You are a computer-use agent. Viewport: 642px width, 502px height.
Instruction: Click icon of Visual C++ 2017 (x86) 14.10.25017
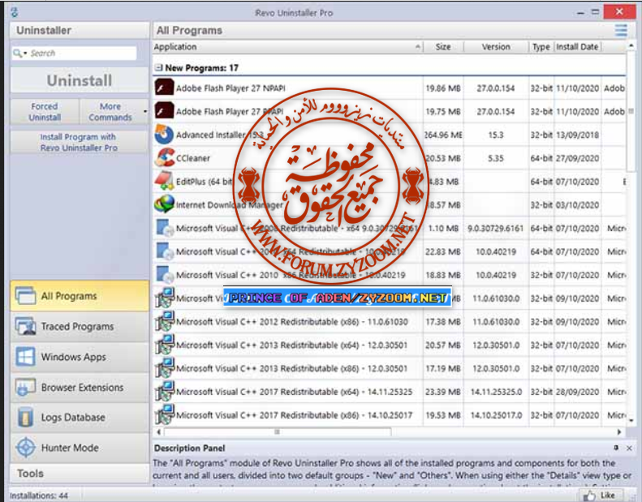(x=165, y=414)
